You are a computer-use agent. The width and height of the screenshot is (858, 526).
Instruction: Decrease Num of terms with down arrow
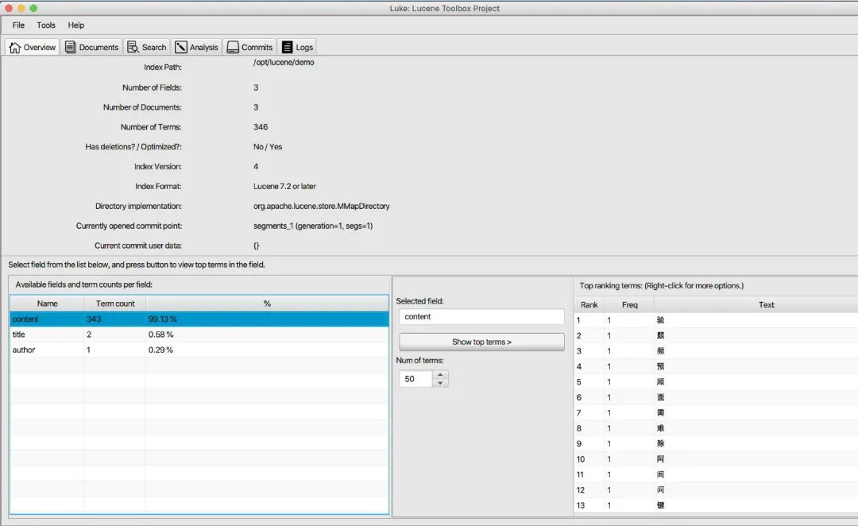pos(440,383)
